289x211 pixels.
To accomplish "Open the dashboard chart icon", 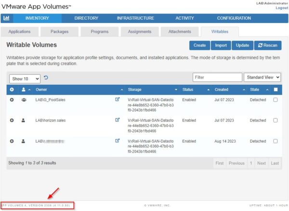I will [x=6, y=18].
